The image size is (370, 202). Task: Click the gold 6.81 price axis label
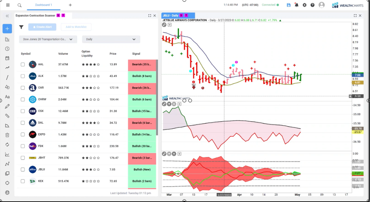tap(358, 82)
